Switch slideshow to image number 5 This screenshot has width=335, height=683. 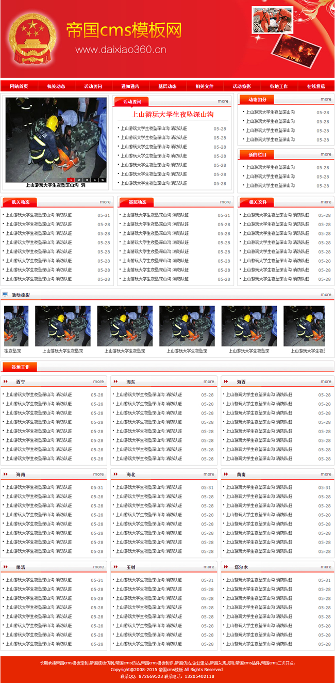102,180
